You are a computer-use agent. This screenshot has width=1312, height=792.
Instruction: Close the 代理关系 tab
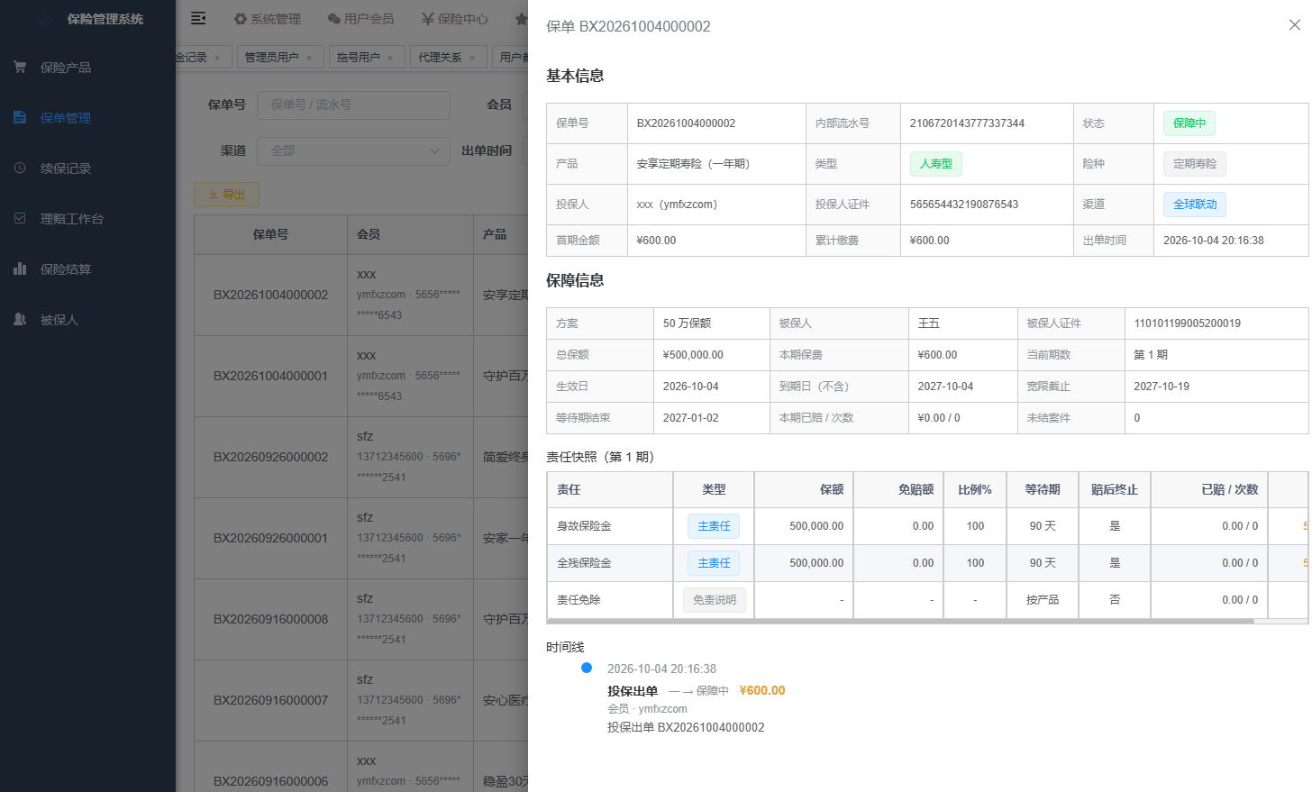pos(472,58)
